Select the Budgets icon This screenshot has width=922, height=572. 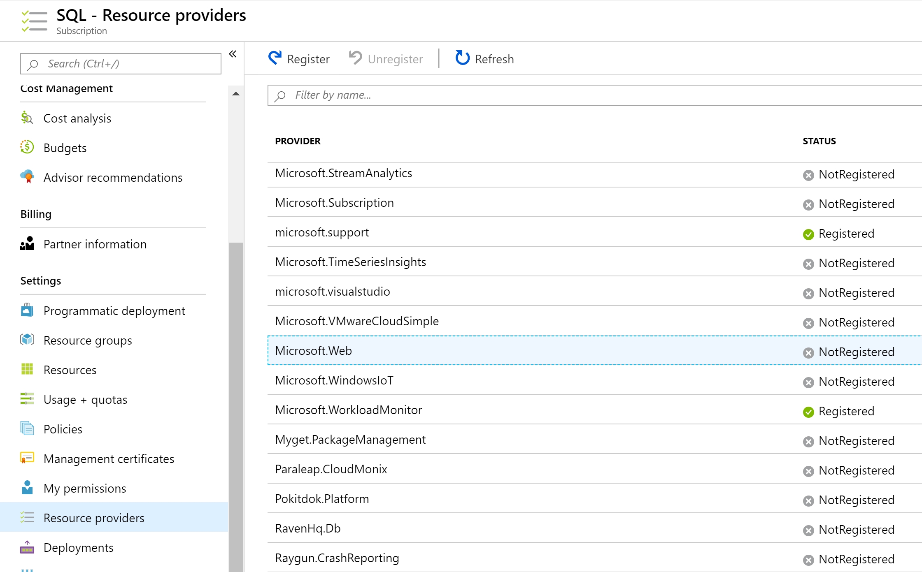[x=27, y=148]
